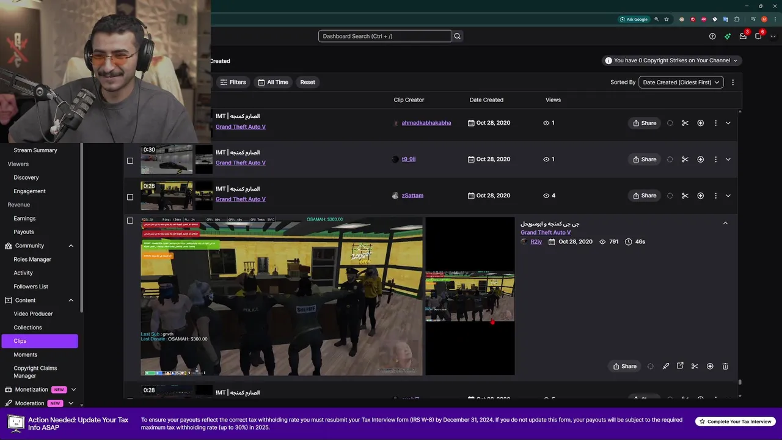Bookmark page with the star icon
The height and width of the screenshot is (440, 782).
667,19
